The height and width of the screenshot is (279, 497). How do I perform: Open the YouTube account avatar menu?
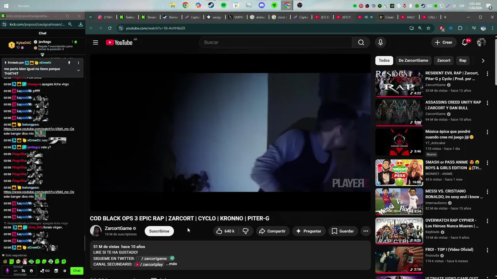481,42
